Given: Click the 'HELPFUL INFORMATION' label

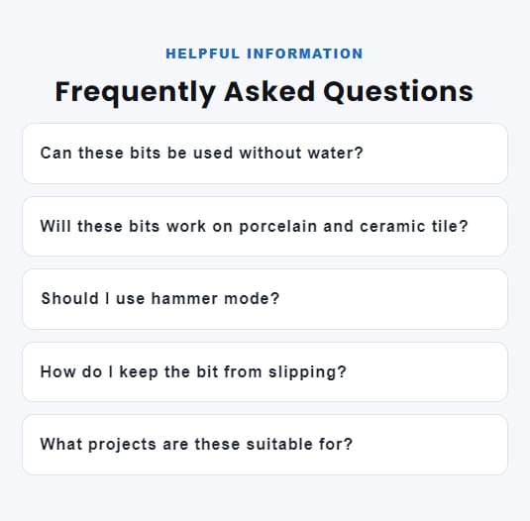Looking at the screenshot, I should click(x=265, y=53).
